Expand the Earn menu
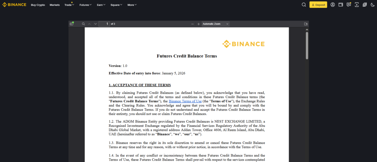This screenshot has width=377, height=162. click(x=101, y=5)
